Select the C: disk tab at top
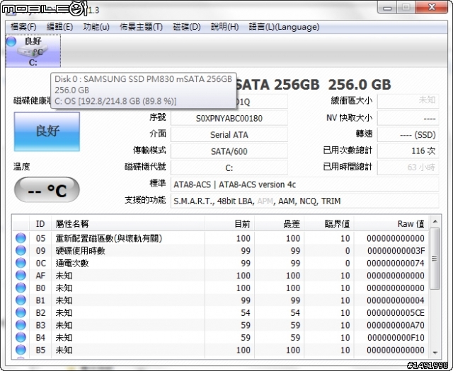 (33, 51)
